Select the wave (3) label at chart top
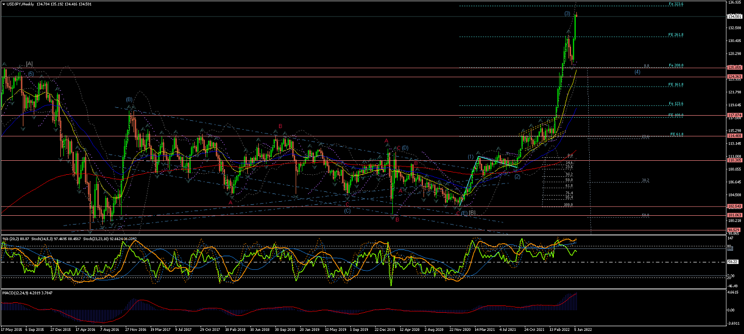The height and width of the screenshot is (334, 744). coord(567,13)
